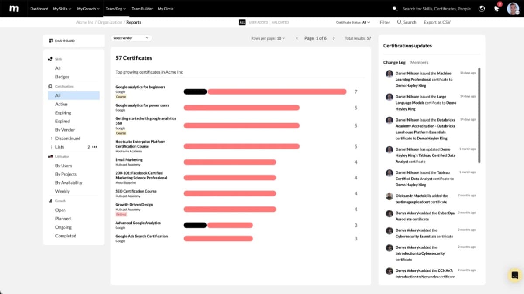Click Export as CSV
This screenshot has height=294, width=524.
pos(437,22)
